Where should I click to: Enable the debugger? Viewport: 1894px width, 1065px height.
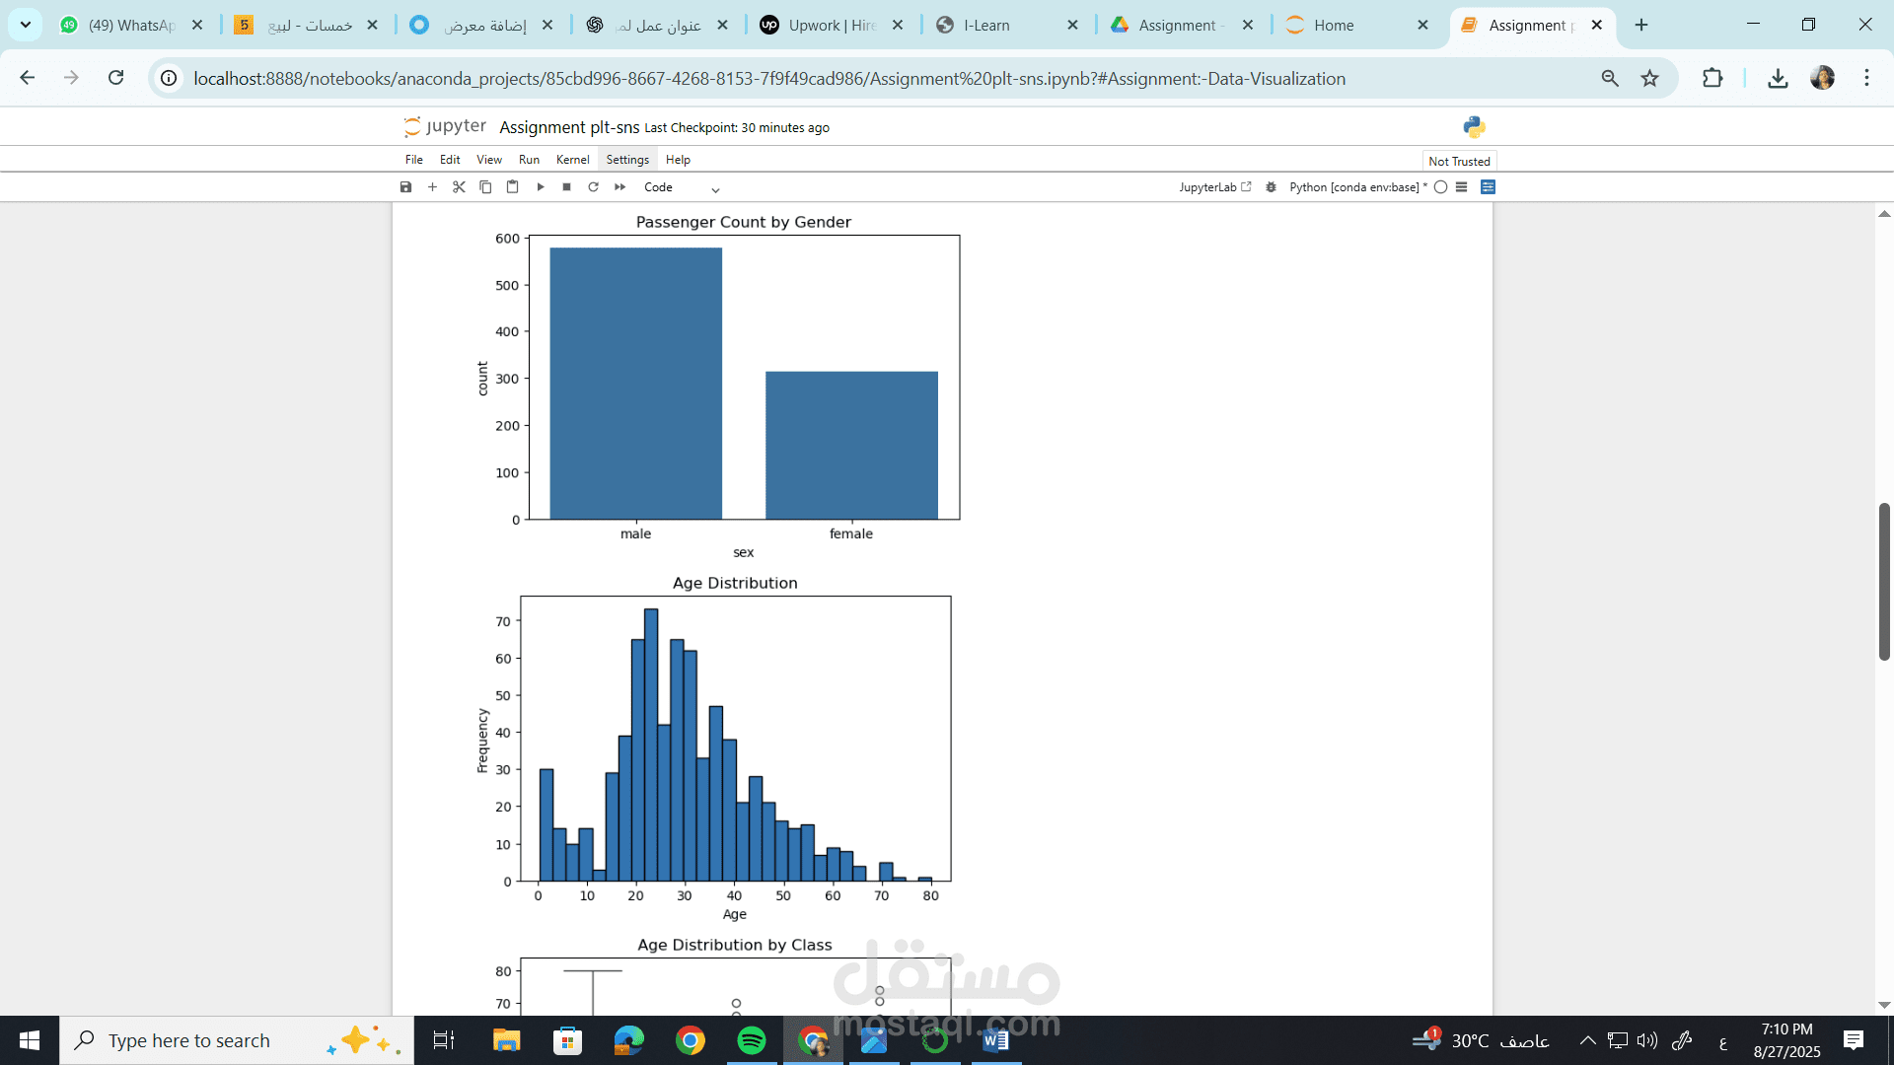pyautogui.click(x=1271, y=186)
